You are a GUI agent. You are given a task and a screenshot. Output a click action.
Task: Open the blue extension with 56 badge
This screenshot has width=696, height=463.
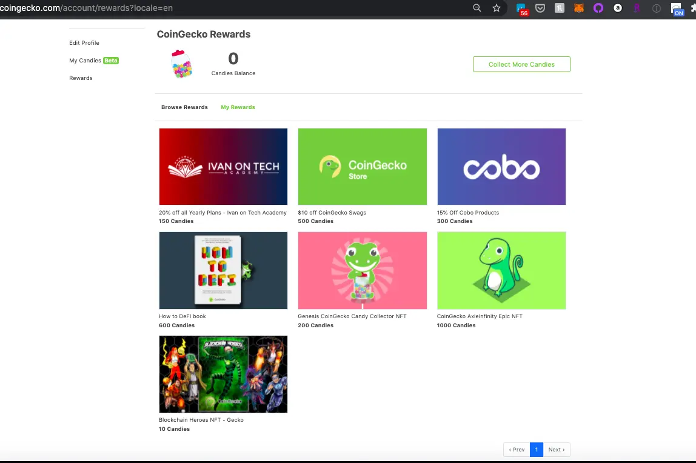click(521, 9)
